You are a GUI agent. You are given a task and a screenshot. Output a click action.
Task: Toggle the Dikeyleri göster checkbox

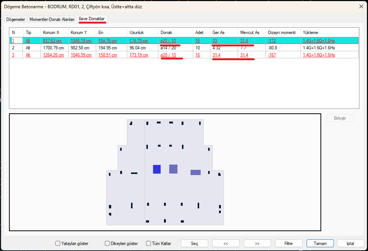(107, 244)
